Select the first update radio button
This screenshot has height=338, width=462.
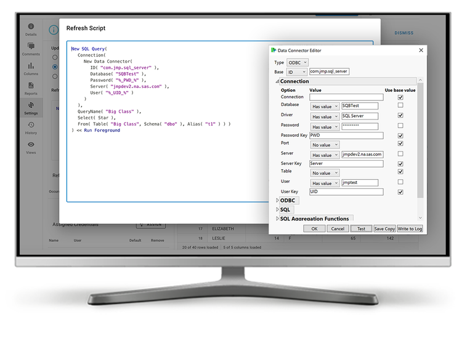click(x=55, y=57)
